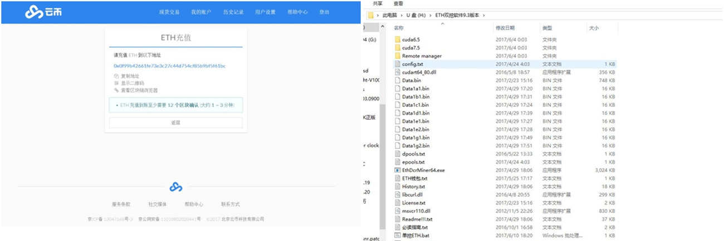Select the Data1g2.bin file icon

point(397,145)
